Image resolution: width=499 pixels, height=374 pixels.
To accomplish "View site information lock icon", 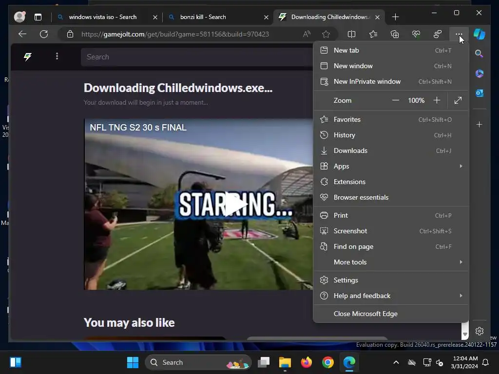I will [70, 34].
